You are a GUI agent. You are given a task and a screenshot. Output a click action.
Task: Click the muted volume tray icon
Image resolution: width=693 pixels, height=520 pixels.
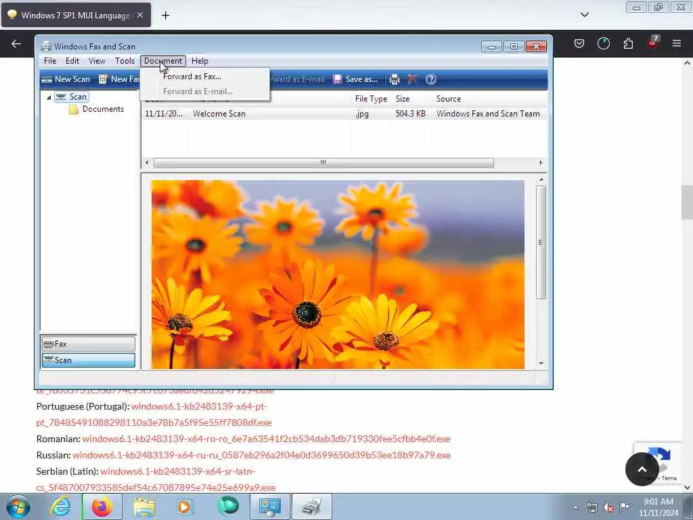[608, 508]
